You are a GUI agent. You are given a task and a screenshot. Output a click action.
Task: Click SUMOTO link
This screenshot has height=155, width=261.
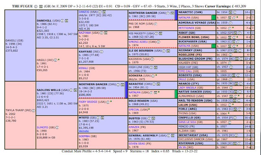(x=42, y=127)
